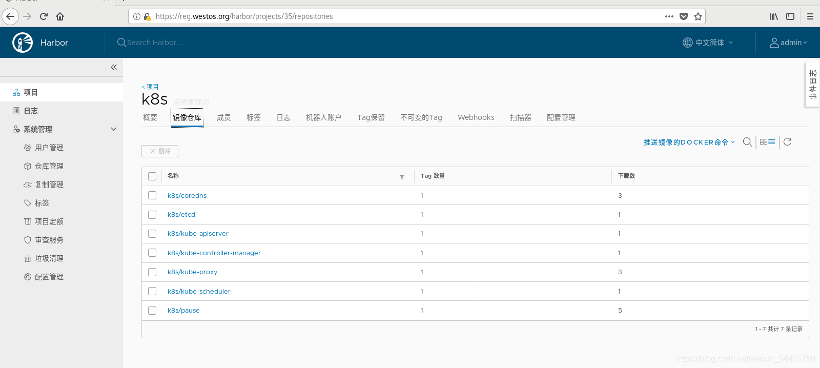Reload the page in the browser
Viewport: 820px width, 368px height.
coord(44,16)
